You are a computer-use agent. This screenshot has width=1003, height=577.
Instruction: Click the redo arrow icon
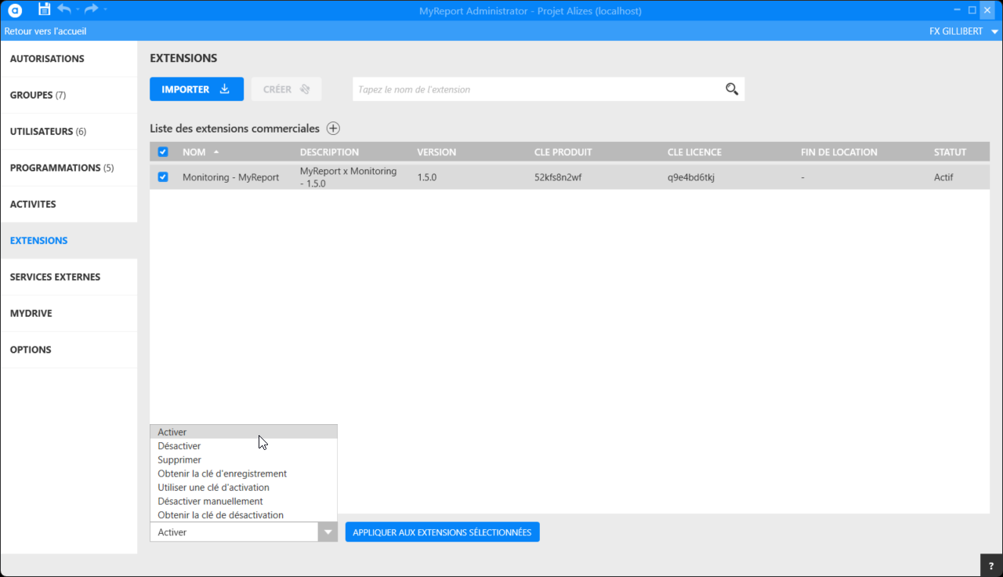[x=91, y=9]
